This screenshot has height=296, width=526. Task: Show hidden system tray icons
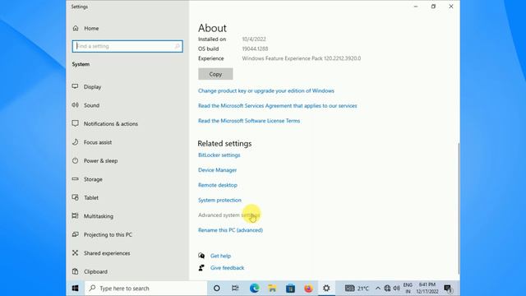(x=378, y=289)
